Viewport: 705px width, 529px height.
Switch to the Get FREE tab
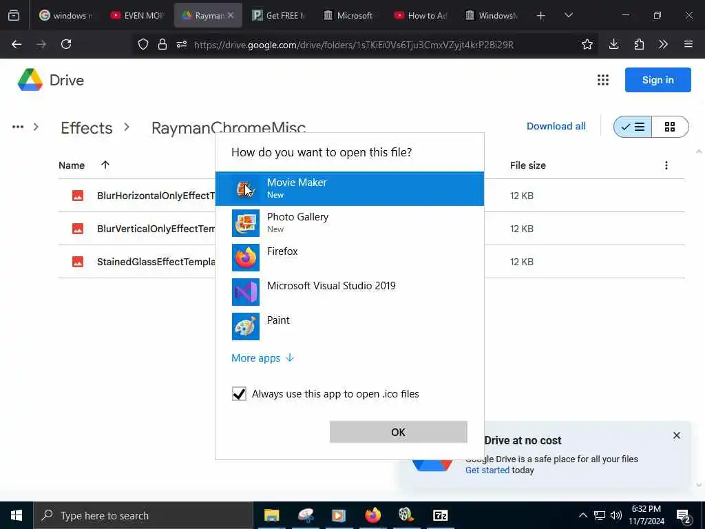tap(279, 15)
